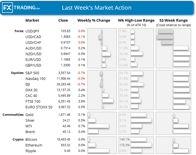The height and width of the screenshot is (155, 196).
Task: Select the AUD/USD market name
Action: tap(33, 48)
